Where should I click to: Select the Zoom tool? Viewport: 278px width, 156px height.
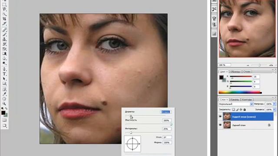click(x=4, y=104)
